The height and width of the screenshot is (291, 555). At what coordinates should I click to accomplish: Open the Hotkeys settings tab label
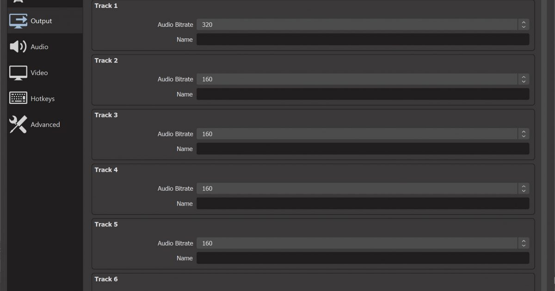point(43,98)
